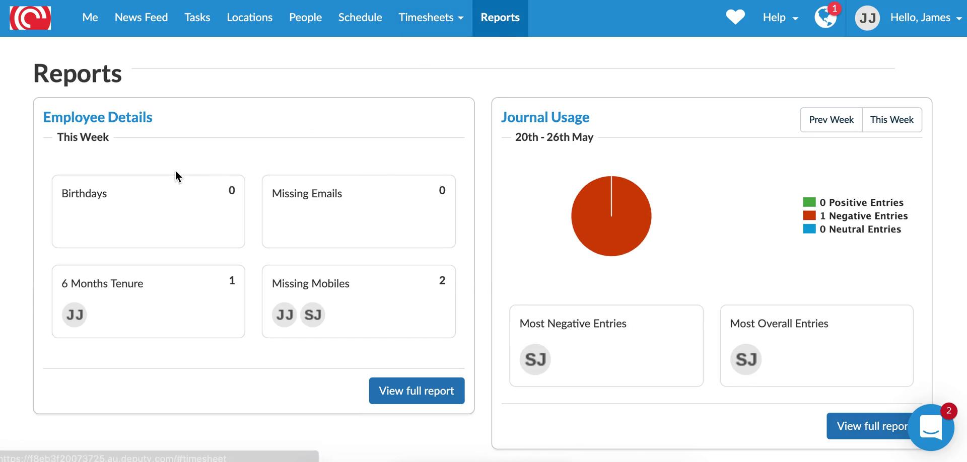Viewport: 967px width, 462px height.
Task: Click the white heart icon
Action: 735,17
